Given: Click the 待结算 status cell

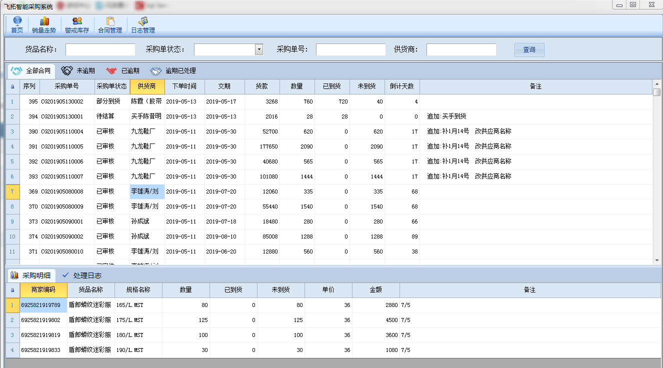Looking at the screenshot, I should (112, 116).
